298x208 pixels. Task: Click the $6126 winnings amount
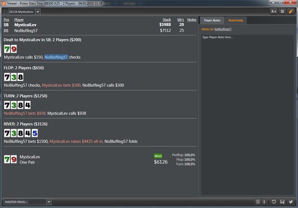point(161,162)
